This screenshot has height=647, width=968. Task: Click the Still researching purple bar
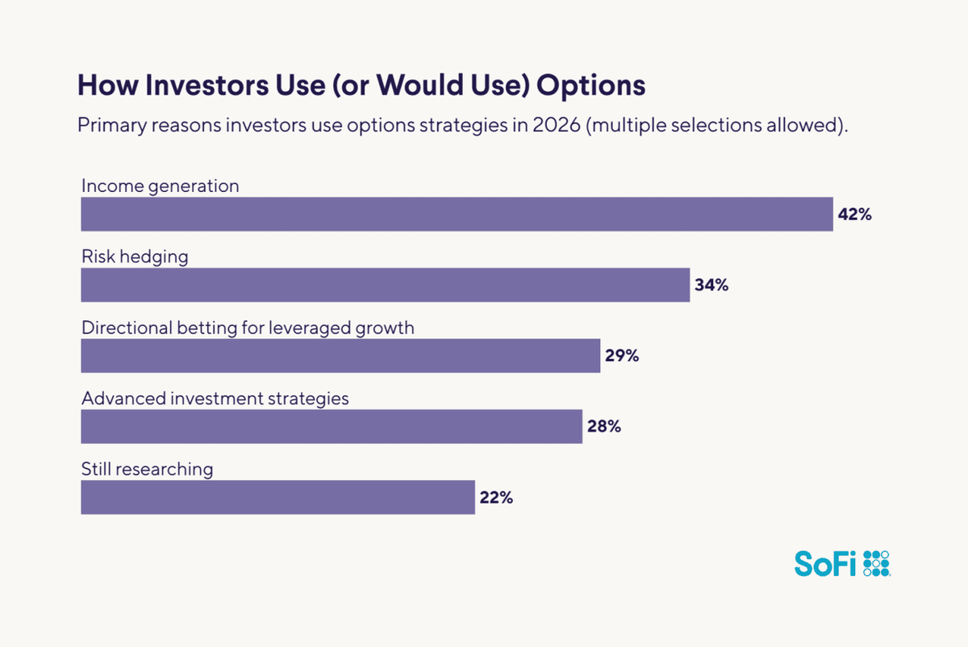(277, 497)
